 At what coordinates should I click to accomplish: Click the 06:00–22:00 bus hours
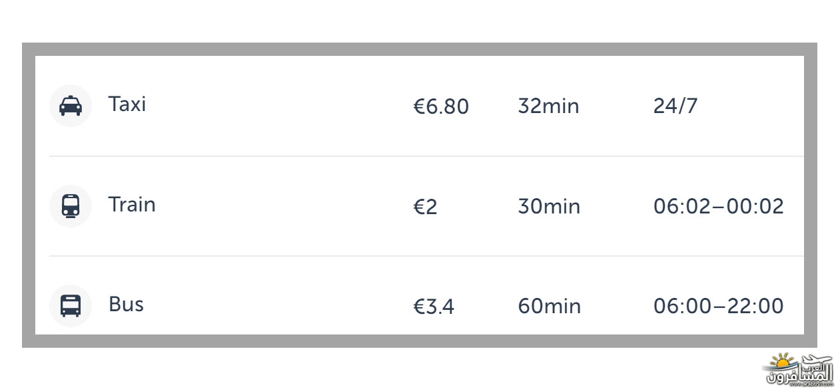(719, 306)
